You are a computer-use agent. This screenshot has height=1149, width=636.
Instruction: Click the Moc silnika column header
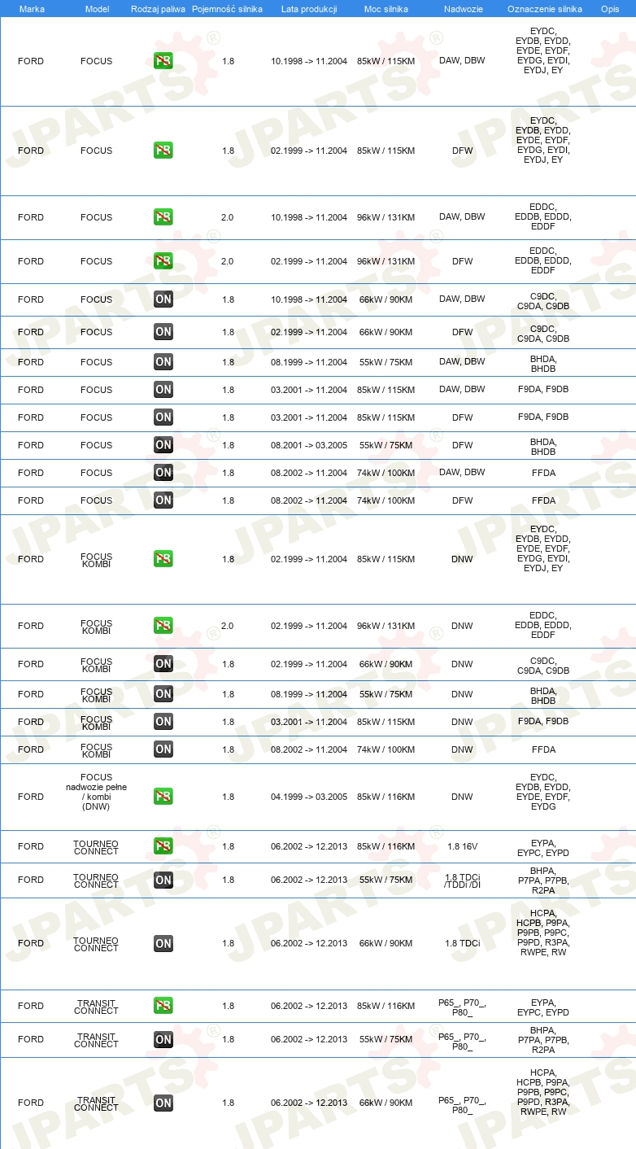pos(386,9)
